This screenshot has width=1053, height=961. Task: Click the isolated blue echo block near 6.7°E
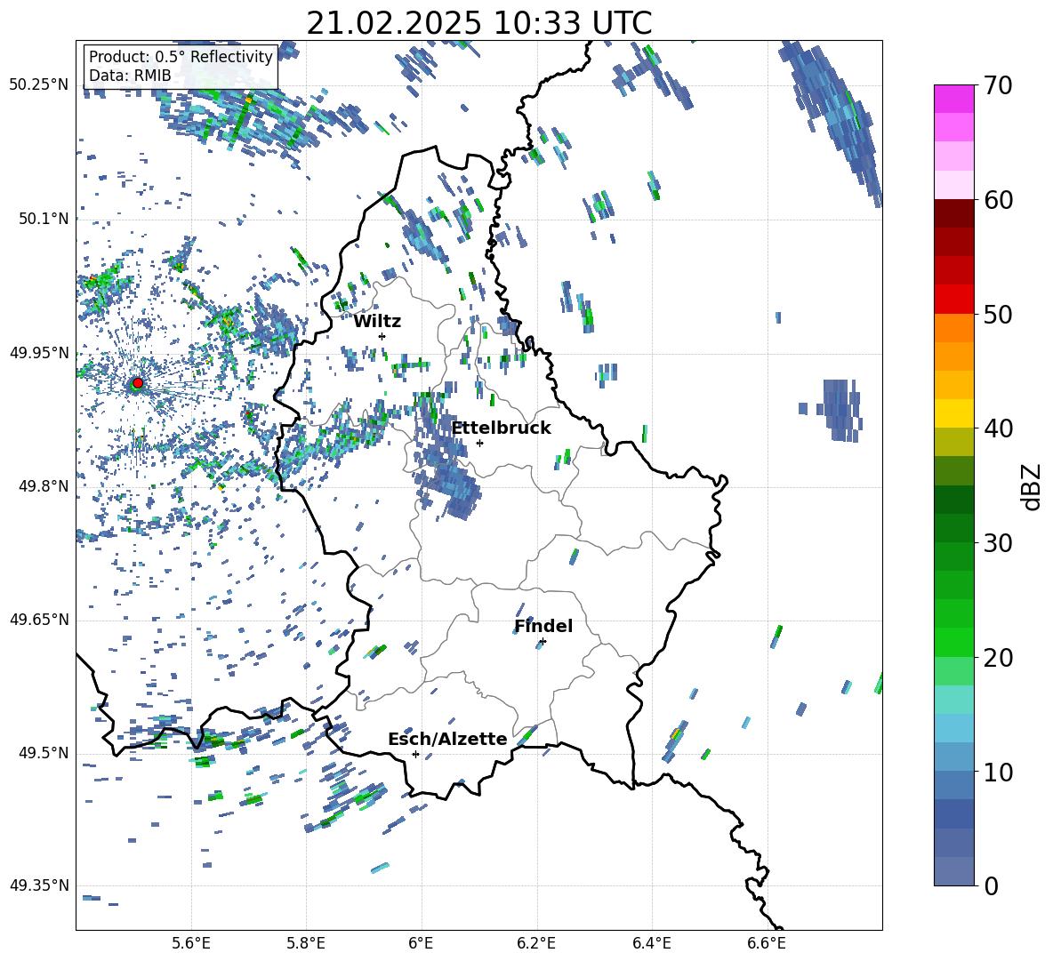click(x=841, y=410)
